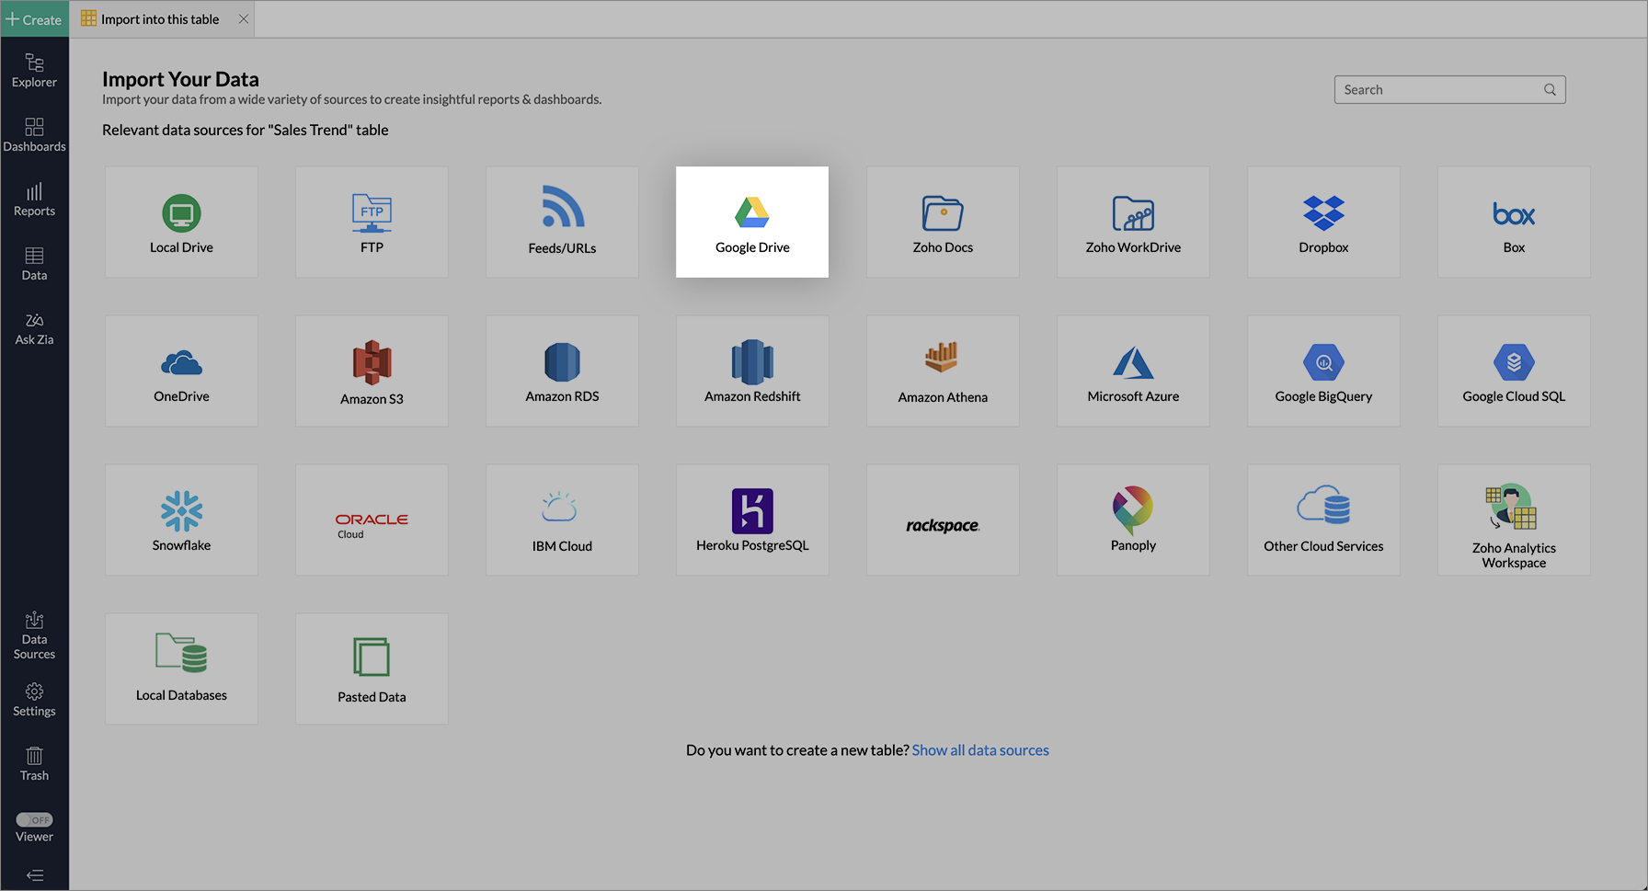This screenshot has width=1648, height=891.
Task: Close the Import into this table tab
Action: tap(243, 19)
